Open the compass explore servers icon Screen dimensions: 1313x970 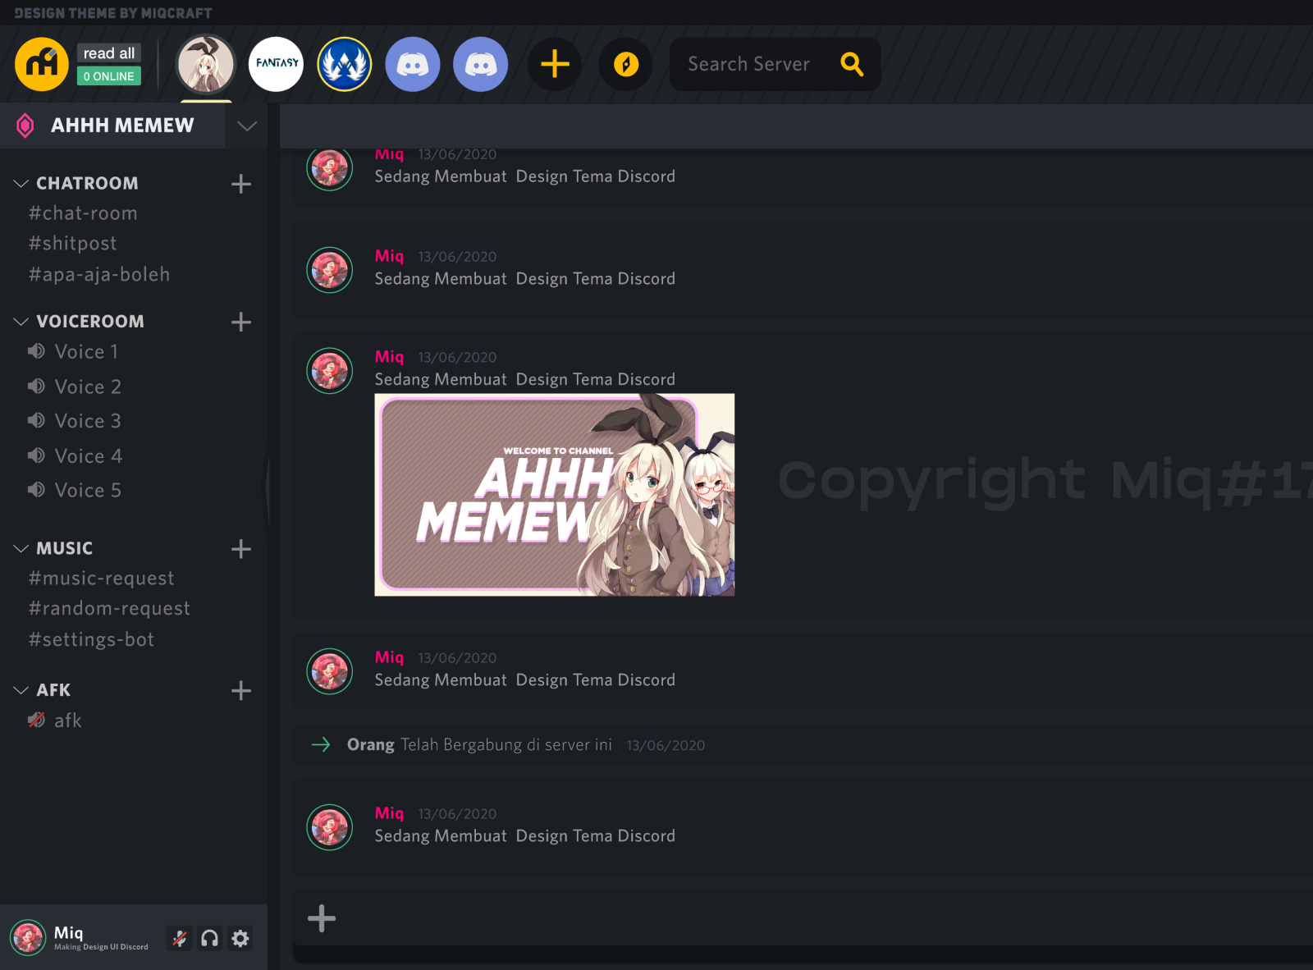(626, 64)
